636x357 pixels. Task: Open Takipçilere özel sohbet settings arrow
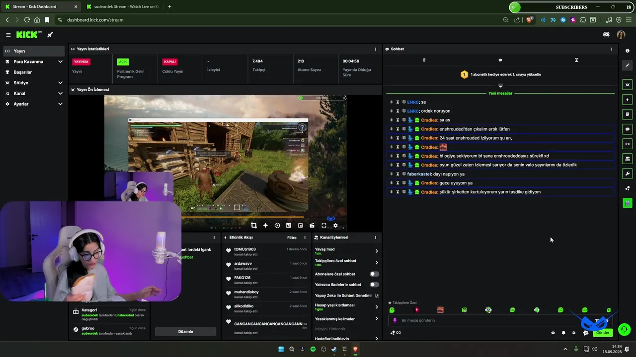377,263
